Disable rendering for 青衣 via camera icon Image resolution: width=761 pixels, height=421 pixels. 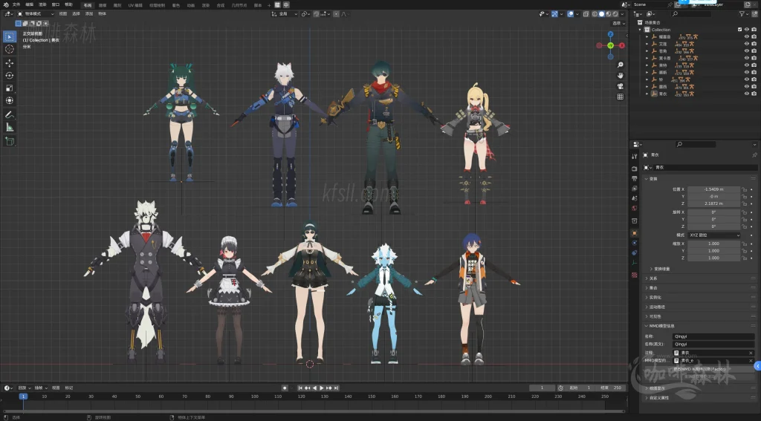(x=754, y=94)
